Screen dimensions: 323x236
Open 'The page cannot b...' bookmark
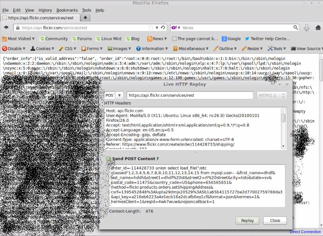(195, 39)
